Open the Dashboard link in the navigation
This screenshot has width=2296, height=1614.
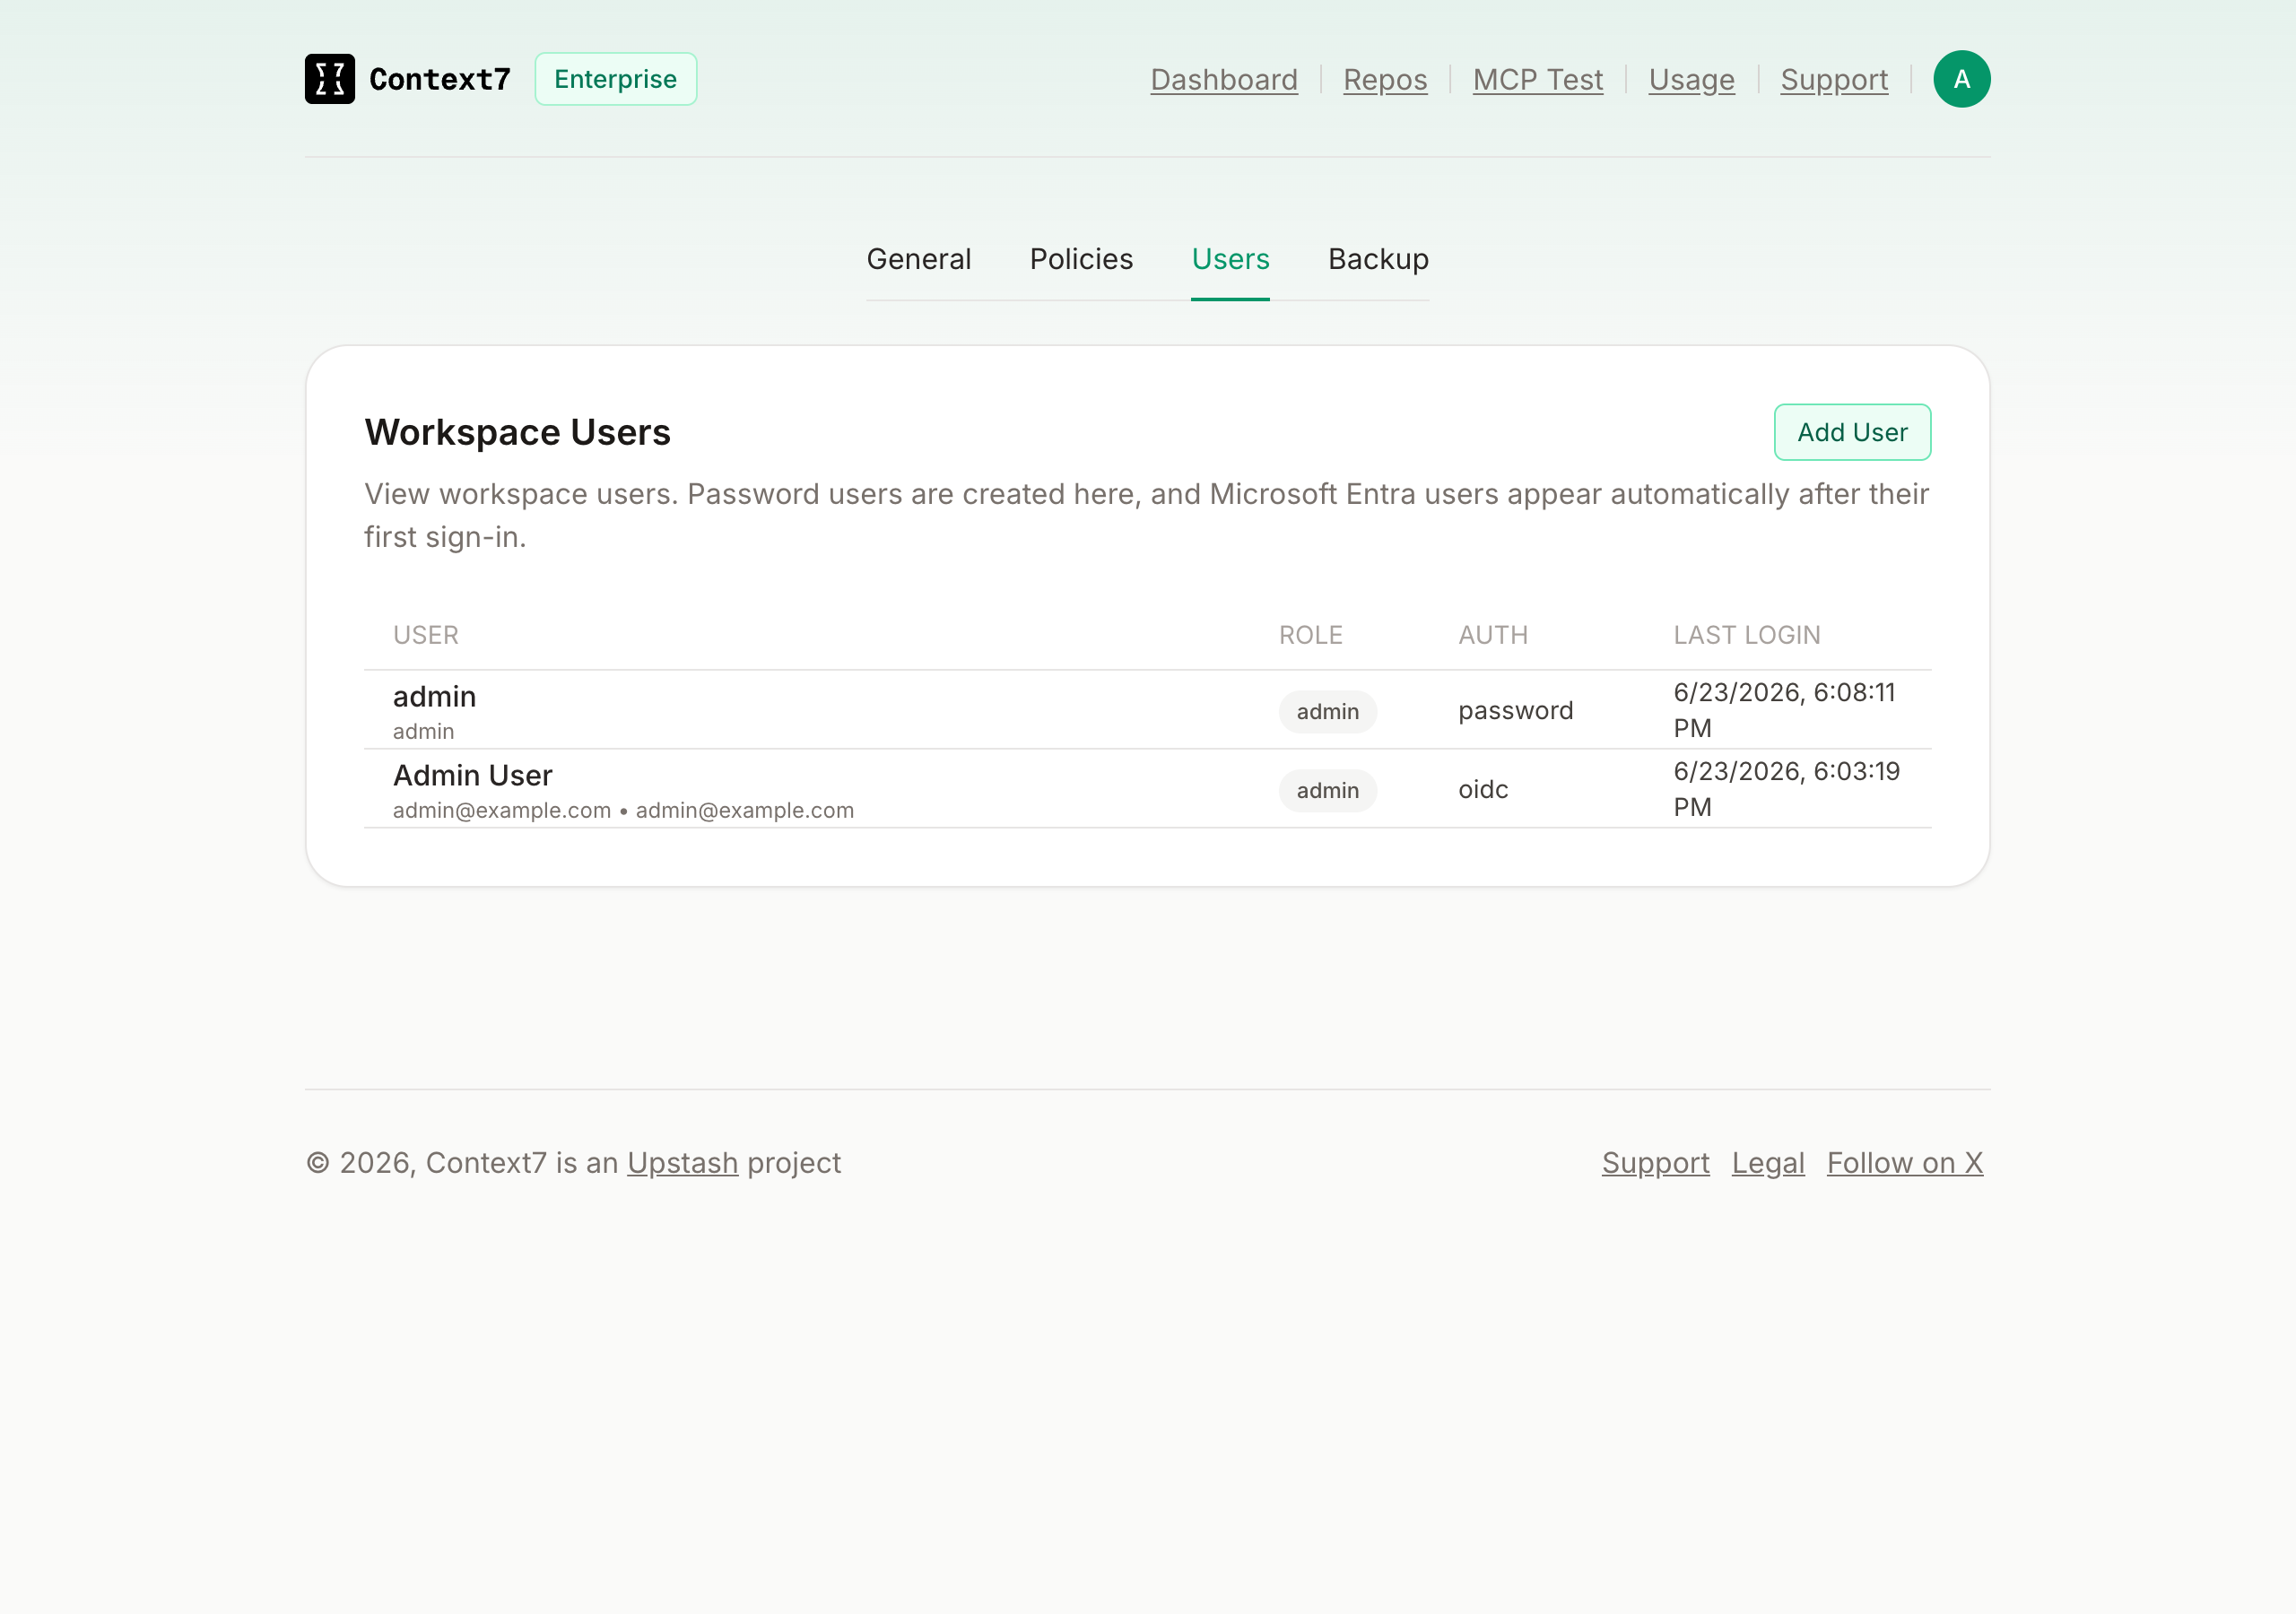point(1223,79)
